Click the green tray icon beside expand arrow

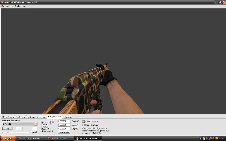[x=204, y=138]
